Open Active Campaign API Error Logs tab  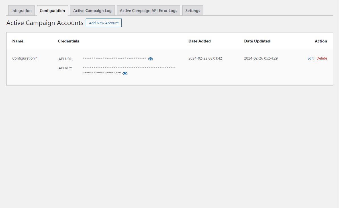point(148,11)
